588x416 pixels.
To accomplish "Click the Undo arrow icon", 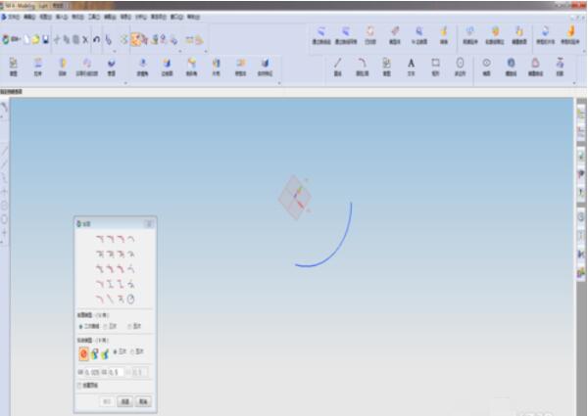I will tap(95, 39).
